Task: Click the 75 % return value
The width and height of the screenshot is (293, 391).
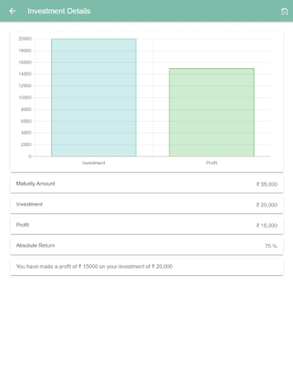Action: coord(271,246)
